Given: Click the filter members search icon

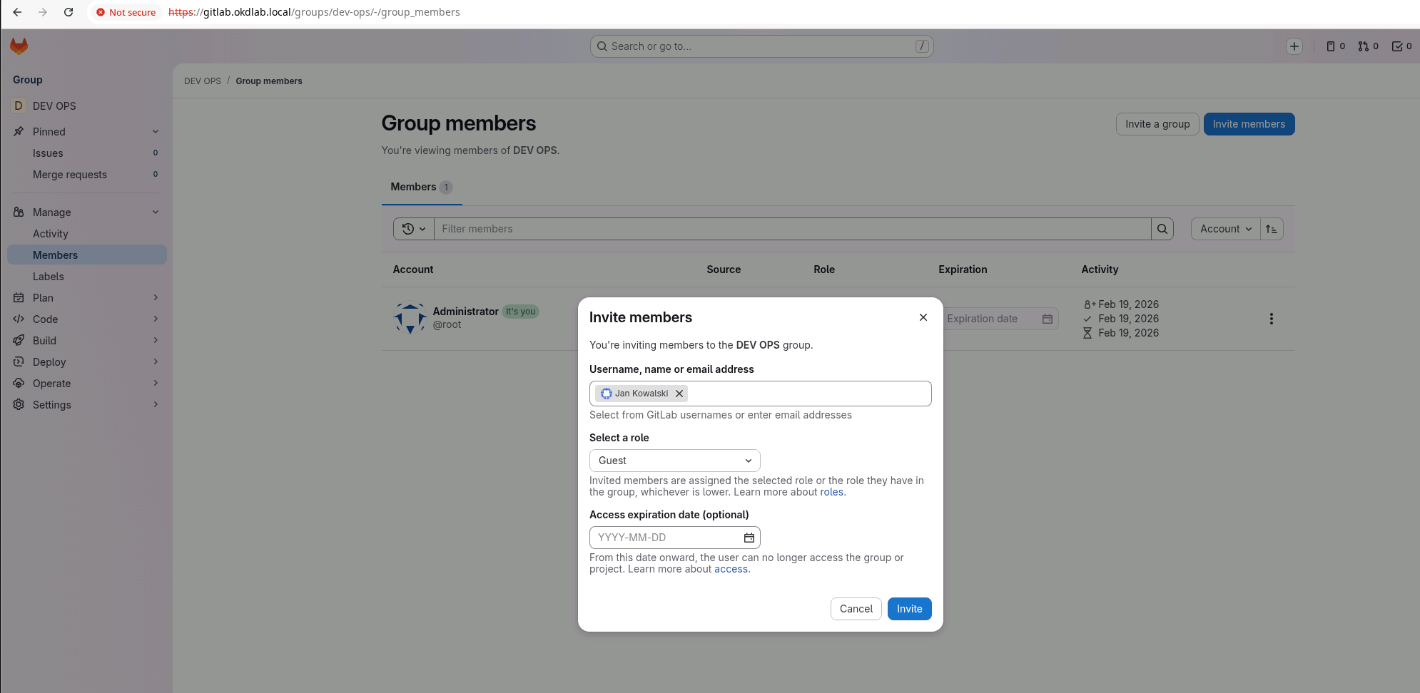Looking at the screenshot, I should tap(1162, 229).
